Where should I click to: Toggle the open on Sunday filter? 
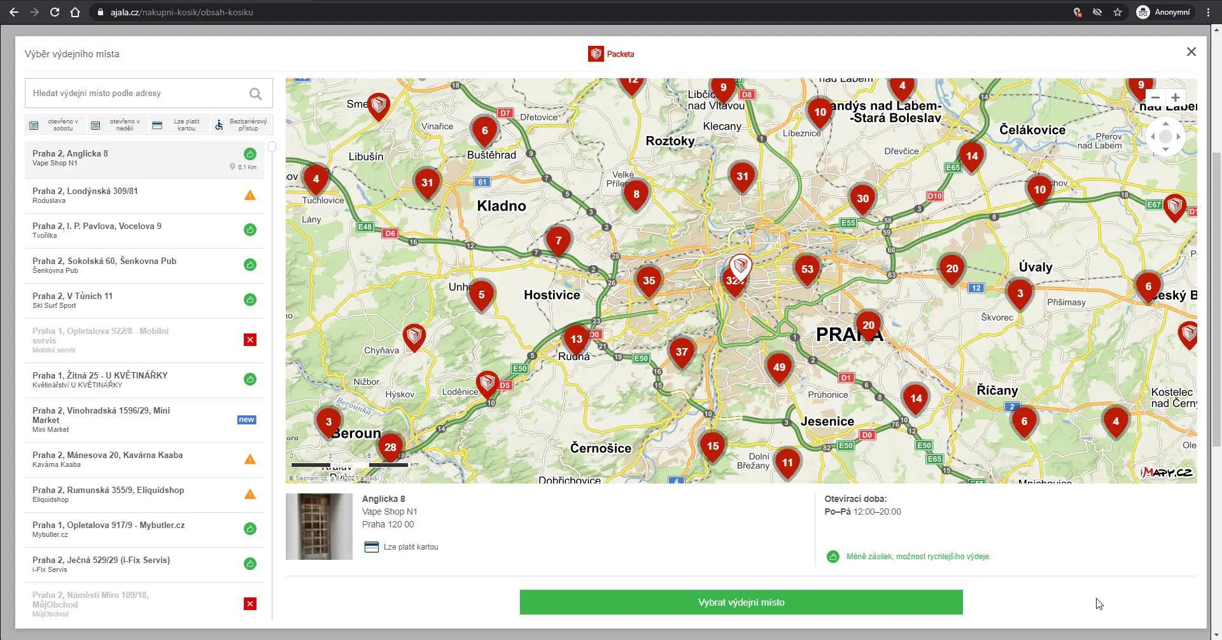click(x=116, y=125)
